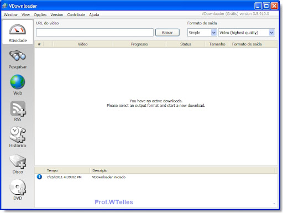Open the Opções menu
Viewport: 283px width, 213px height.
pyautogui.click(x=40, y=15)
